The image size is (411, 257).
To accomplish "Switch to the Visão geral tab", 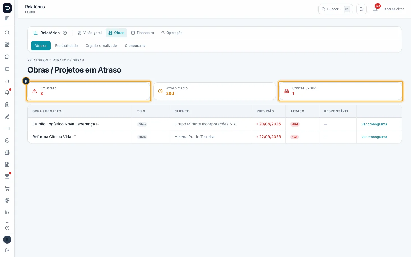I will (90, 33).
